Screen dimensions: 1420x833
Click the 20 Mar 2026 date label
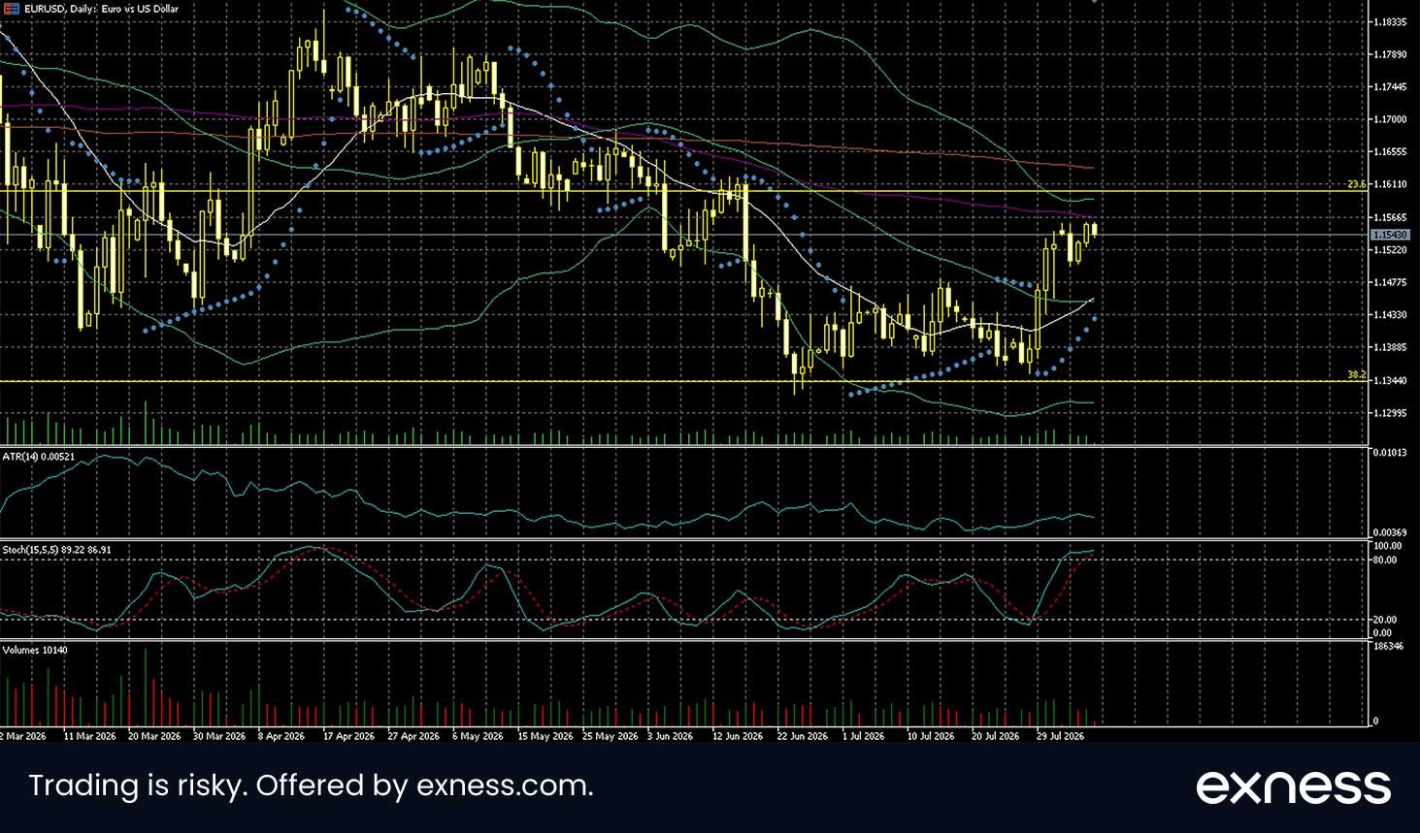tap(154, 736)
